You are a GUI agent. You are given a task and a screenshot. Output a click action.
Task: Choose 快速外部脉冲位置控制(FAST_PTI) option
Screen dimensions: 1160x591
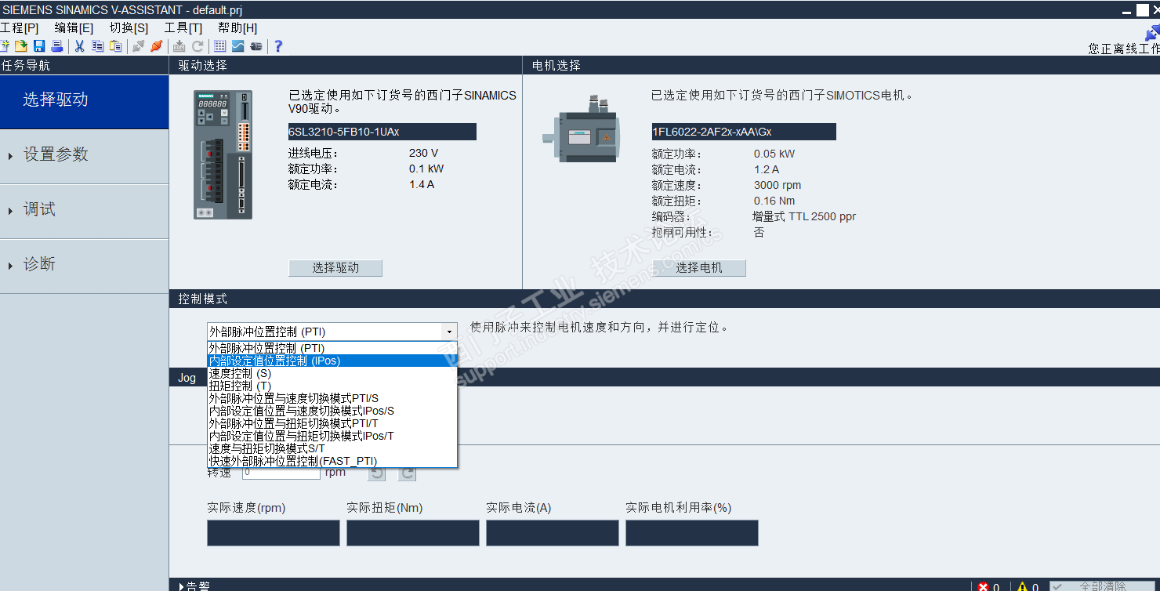pos(332,461)
